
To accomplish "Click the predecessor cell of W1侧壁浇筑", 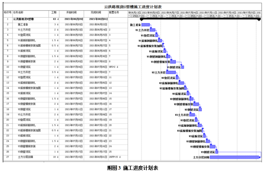I will coord(114,67).
